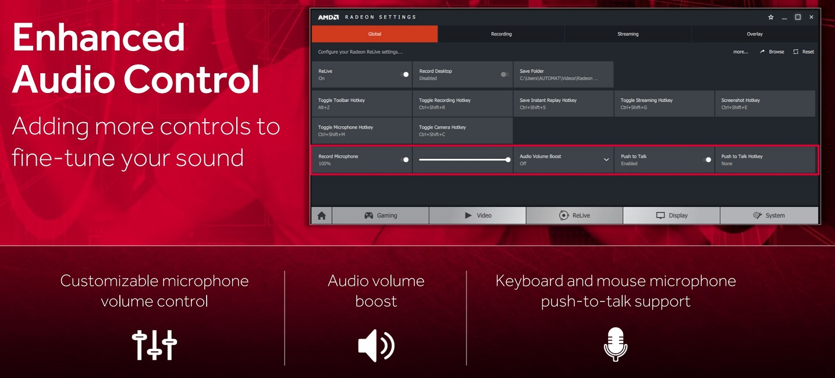835x378 pixels.
Task: Click the AMD logo in title bar
Action: tap(328, 17)
